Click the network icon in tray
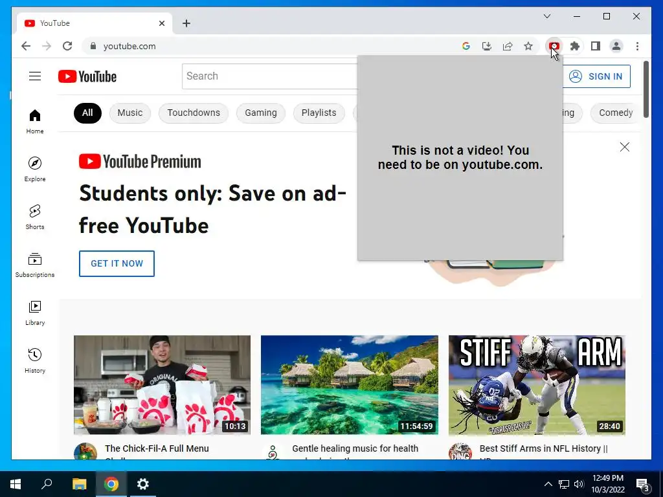 coord(564,484)
